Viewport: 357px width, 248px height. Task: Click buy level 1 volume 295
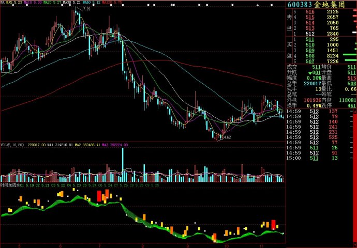[334, 39]
